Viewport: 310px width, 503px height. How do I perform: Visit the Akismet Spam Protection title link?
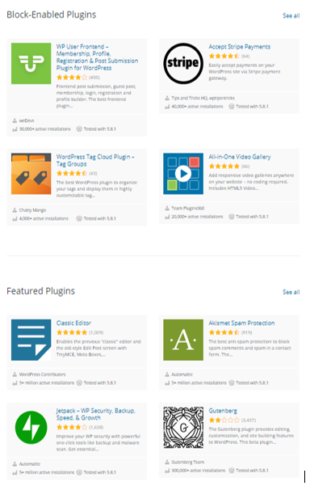pyautogui.click(x=242, y=323)
